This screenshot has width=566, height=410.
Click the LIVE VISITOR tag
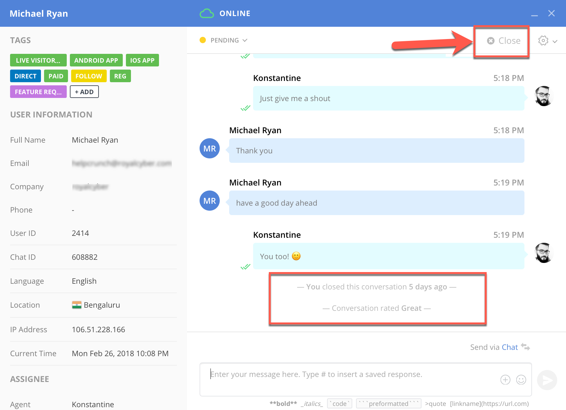(x=38, y=60)
